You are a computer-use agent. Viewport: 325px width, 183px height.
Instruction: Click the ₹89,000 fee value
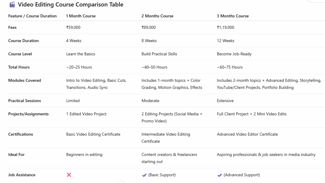(149, 27)
